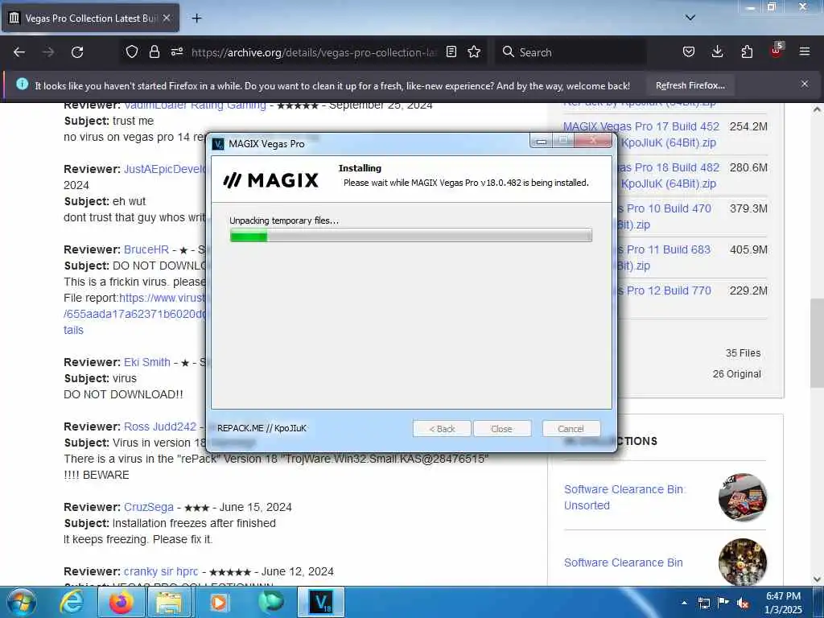Select the Vegas Pro Collection browser tab
824x618 pixels.
pos(91,18)
